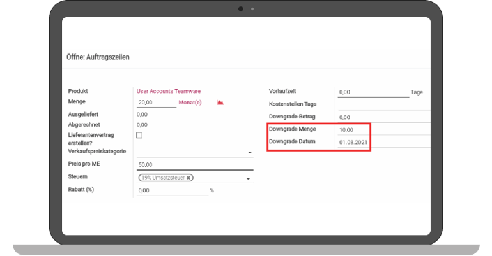The height and width of the screenshot is (256, 492).
Task: Tick the Lieferantenvertrag erstellen checkbox
Action: [139, 136]
